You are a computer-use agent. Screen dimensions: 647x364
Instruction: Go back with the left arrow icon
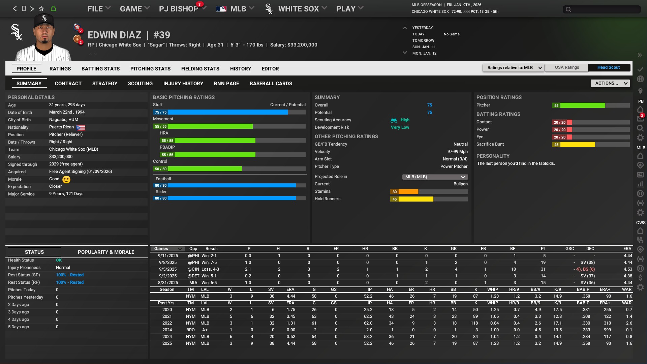[14, 9]
